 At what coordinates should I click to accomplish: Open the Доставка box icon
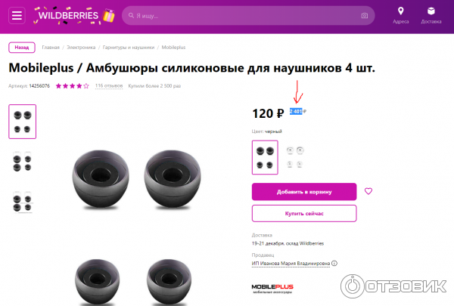point(431,11)
